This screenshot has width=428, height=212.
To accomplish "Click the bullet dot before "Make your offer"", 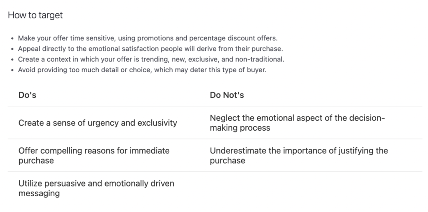I will coord(13,39).
